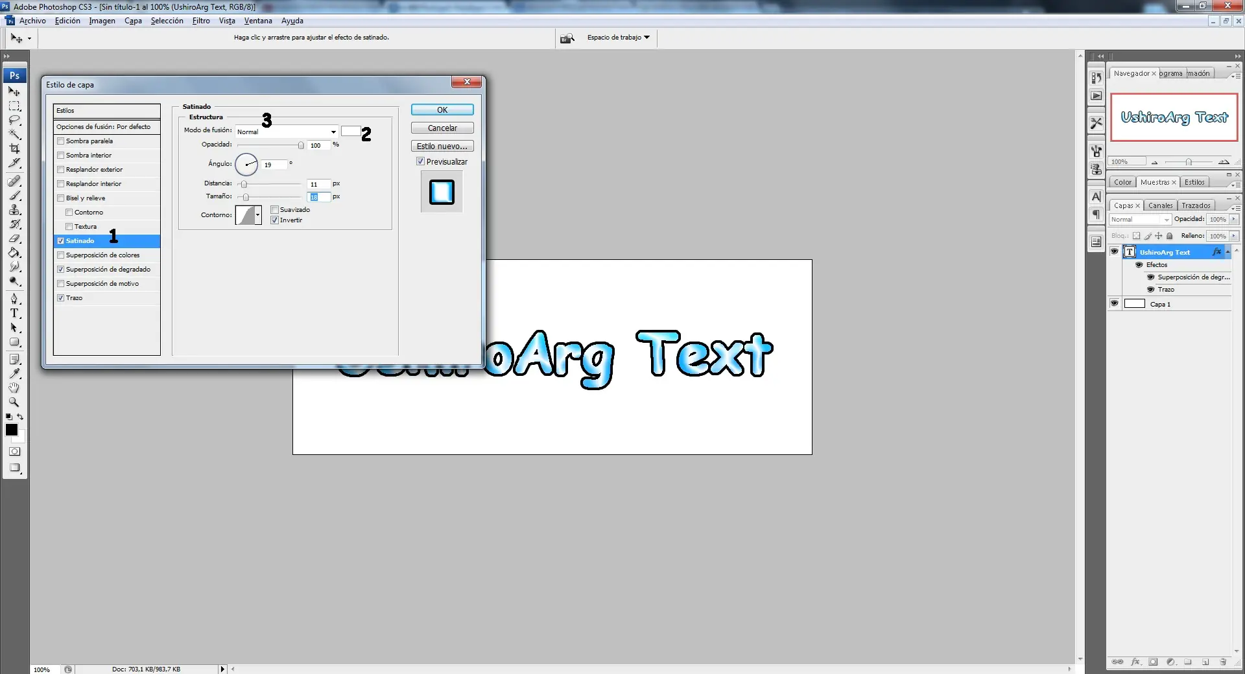Select the Crop tool

[x=14, y=148]
